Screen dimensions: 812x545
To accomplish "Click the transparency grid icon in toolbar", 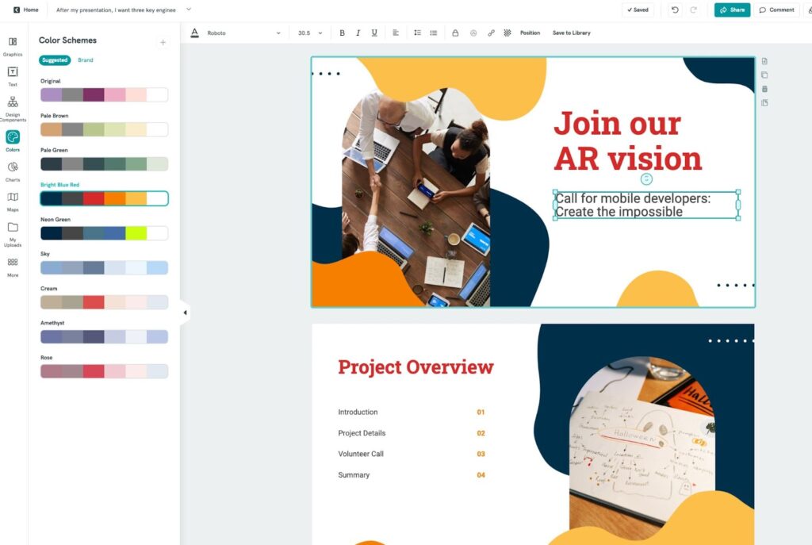I will (507, 33).
